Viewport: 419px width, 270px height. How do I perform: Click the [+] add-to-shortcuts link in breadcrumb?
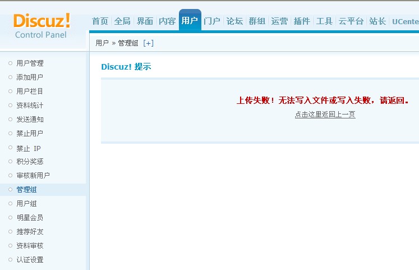(x=148, y=43)
